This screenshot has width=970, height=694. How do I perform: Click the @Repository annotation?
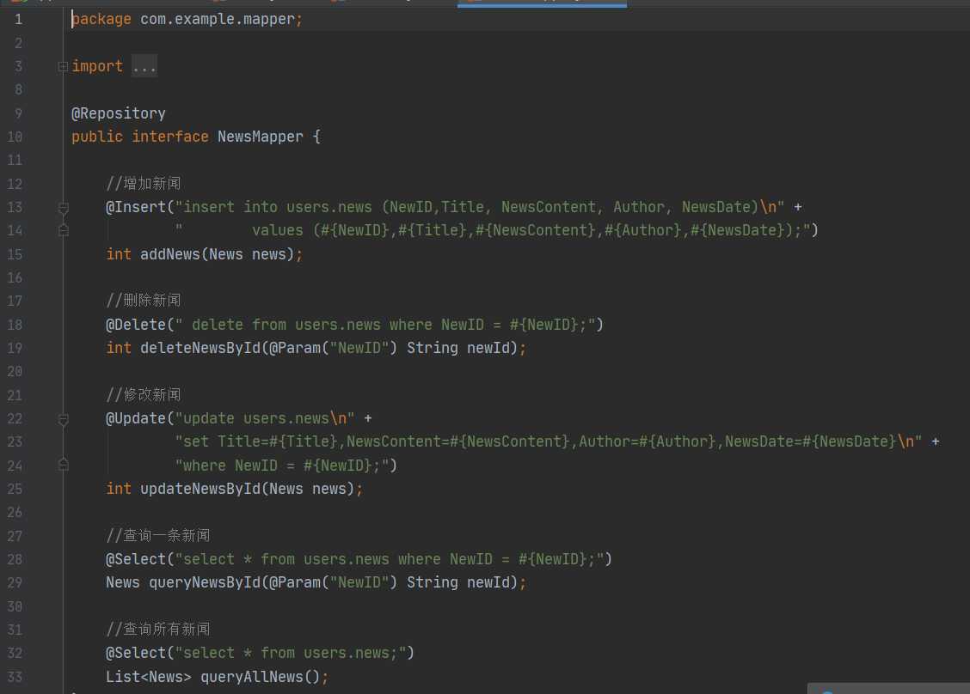(118, 113)
